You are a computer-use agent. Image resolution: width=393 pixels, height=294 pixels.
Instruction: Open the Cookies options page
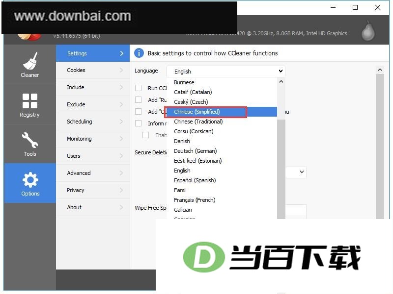(93, 70)
